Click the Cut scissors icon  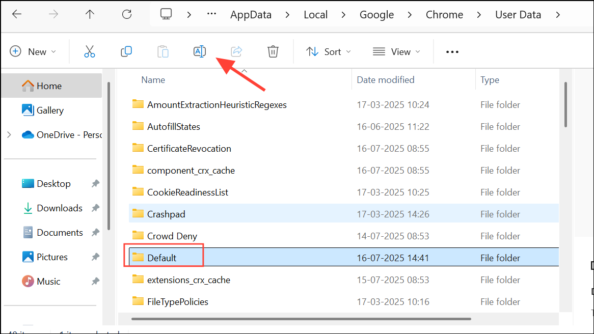point(90,51)
